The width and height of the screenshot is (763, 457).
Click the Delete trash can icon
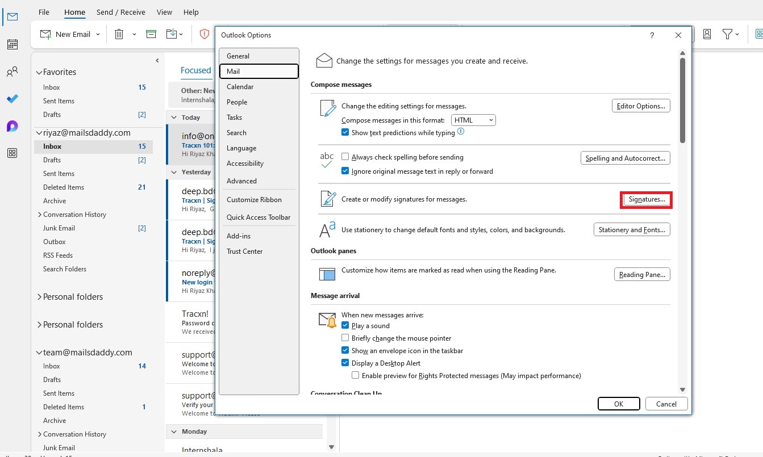point(119,34)
